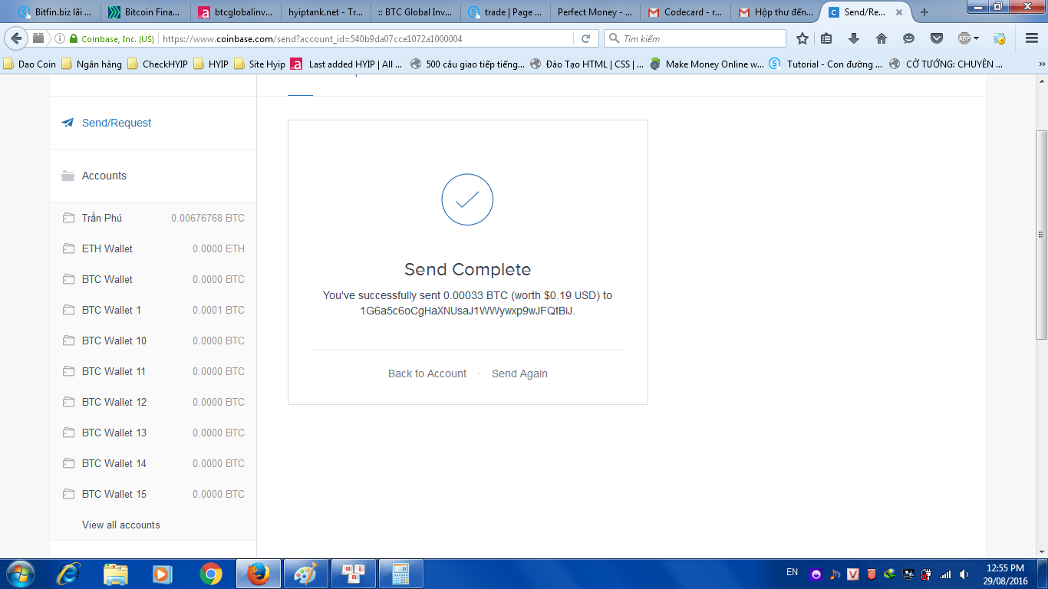The image size is (1048, 589).
Task: Open the Dao Coin bookmark folder
Action: 30,64
